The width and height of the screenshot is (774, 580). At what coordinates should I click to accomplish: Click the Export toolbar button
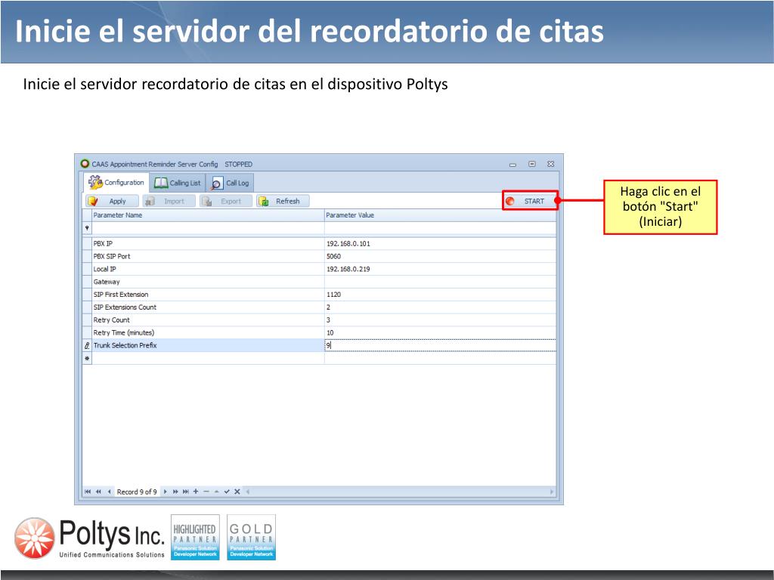click(225, 201)
